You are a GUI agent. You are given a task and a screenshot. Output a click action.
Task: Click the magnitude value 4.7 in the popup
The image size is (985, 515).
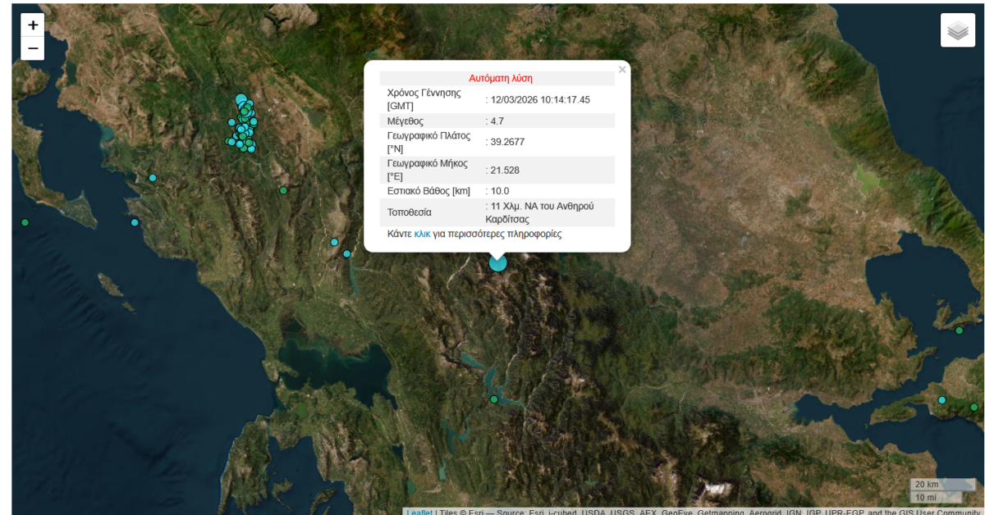pos(497,121)
